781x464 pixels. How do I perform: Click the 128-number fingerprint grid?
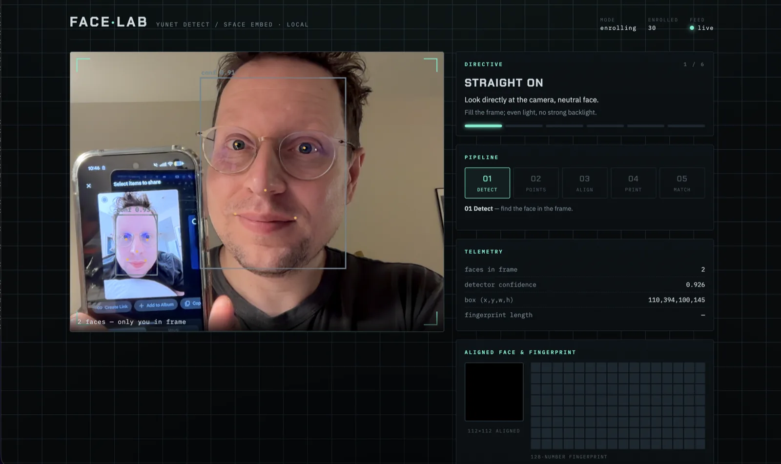618,405
